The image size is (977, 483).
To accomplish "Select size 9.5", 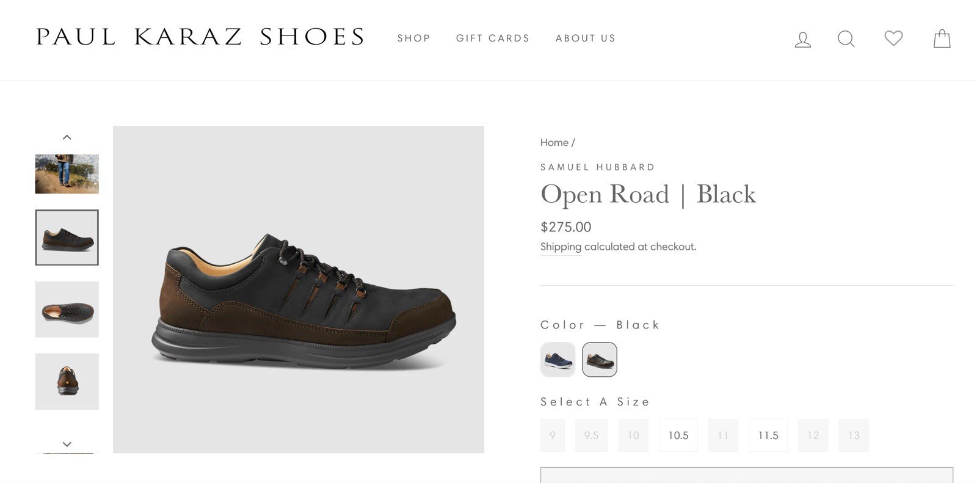I will (591, 435).
